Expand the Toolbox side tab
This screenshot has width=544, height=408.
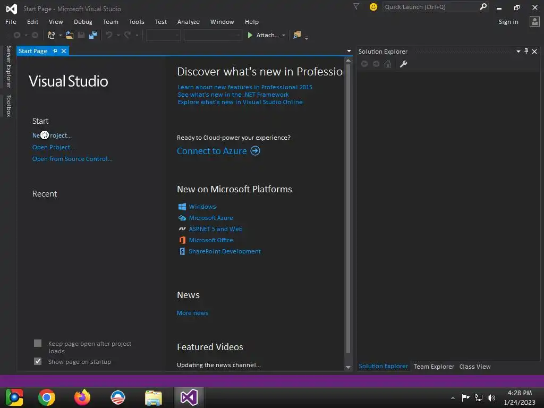coord(8,106)
